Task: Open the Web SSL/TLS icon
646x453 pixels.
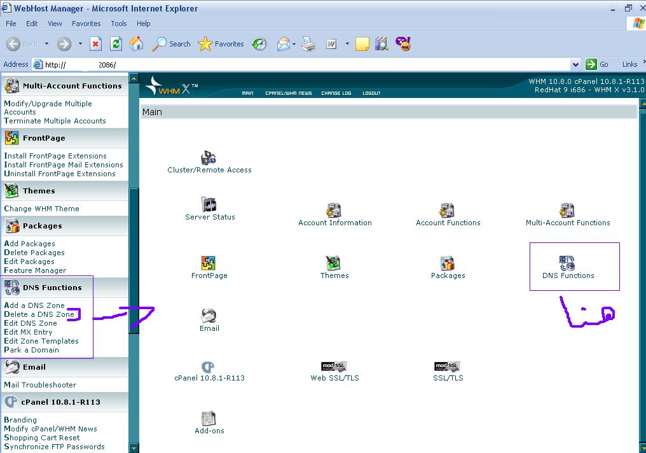Action: [x=334, y=366]
